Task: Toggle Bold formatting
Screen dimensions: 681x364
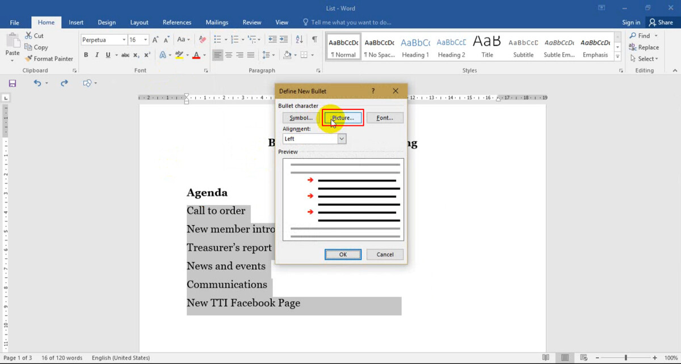Action: (x=86, y=55)
